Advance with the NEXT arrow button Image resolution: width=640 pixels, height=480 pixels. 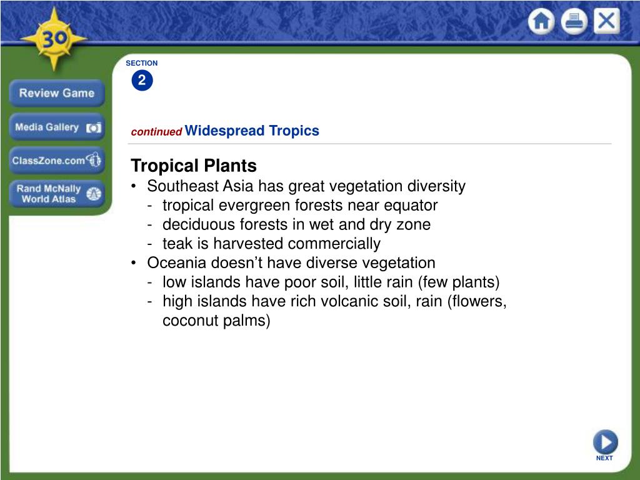(605, 442)
